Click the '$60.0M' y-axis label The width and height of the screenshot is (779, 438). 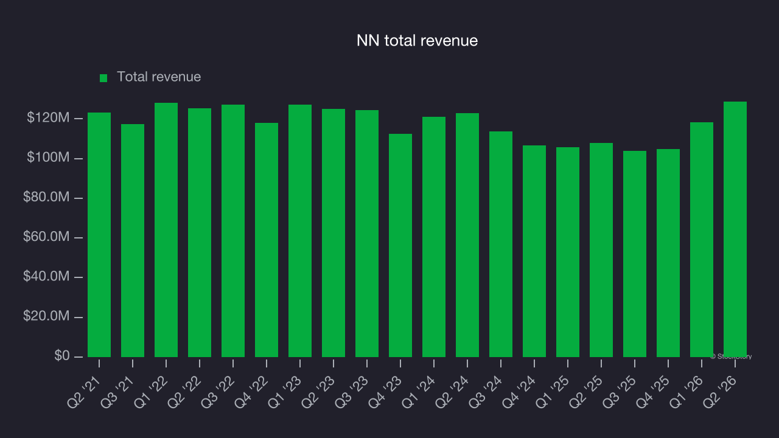[46, 237]
